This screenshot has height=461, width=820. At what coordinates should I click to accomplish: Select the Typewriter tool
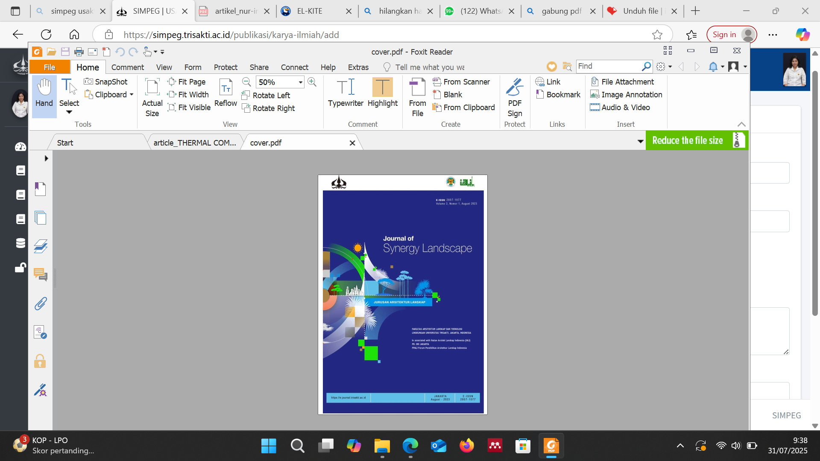click(346, 93)
